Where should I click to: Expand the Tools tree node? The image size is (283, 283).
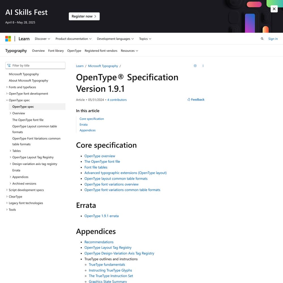click(x=7, y=209)
